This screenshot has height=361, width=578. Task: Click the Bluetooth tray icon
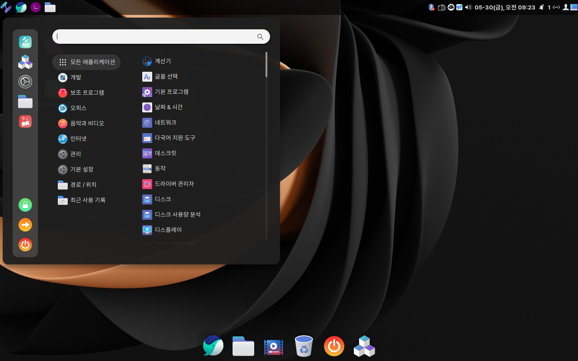tap(431, 7)
